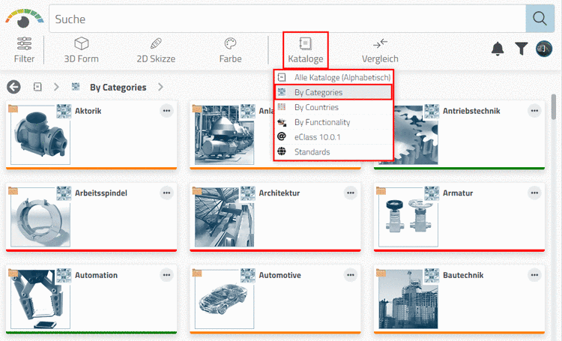Open the user profile avatar
The image size is (562, 341).
[544, 49]
